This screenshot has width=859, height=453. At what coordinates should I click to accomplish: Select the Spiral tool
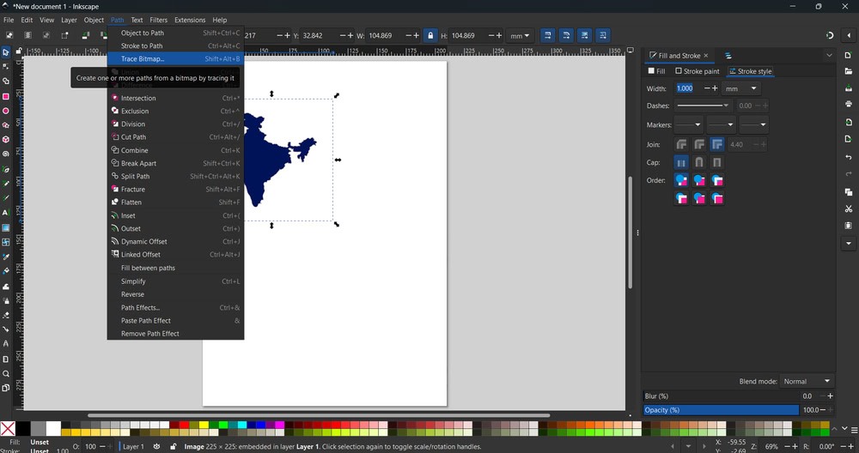(5, 154)
